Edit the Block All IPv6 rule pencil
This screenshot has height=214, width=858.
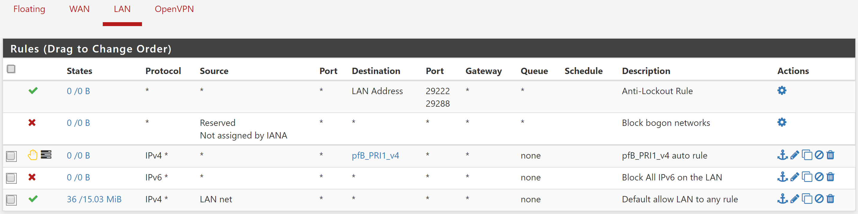(794, 177)
